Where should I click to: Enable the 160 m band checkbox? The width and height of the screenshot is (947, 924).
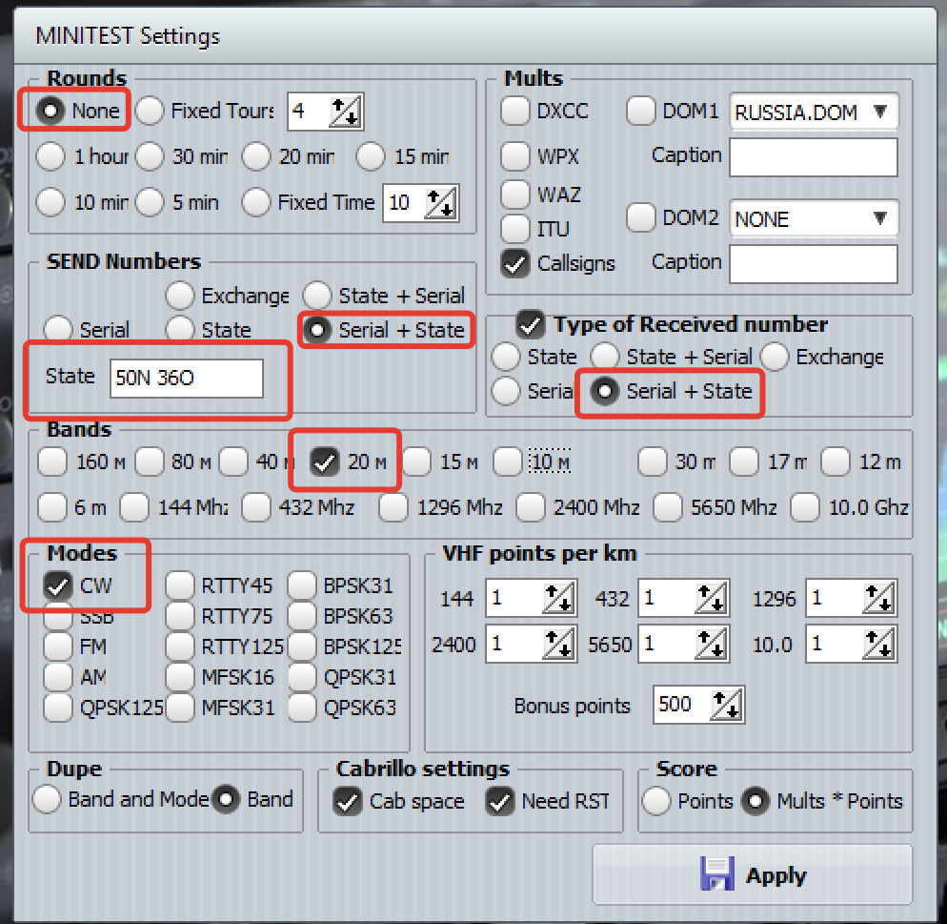tap(52, 462)
